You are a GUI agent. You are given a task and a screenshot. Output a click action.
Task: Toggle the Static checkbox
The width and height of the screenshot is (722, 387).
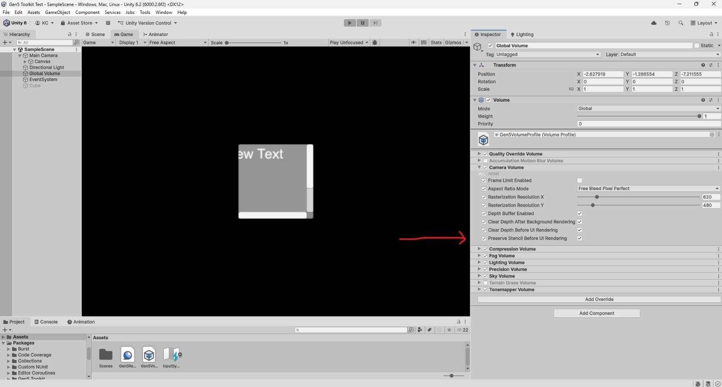pos(697,46)
